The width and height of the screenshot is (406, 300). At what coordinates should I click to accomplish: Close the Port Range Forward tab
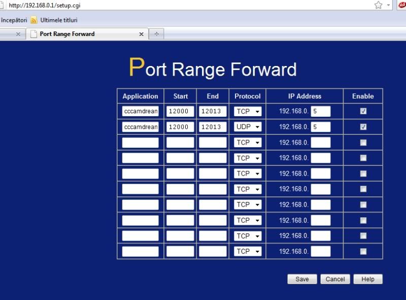(x=142, y=34)
